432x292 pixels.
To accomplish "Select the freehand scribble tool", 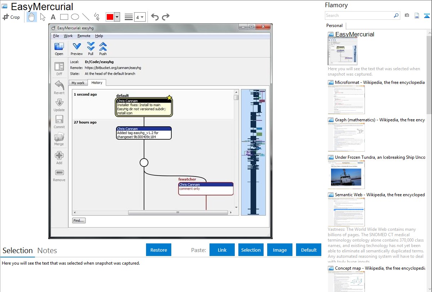I will (x=96, y=17).
